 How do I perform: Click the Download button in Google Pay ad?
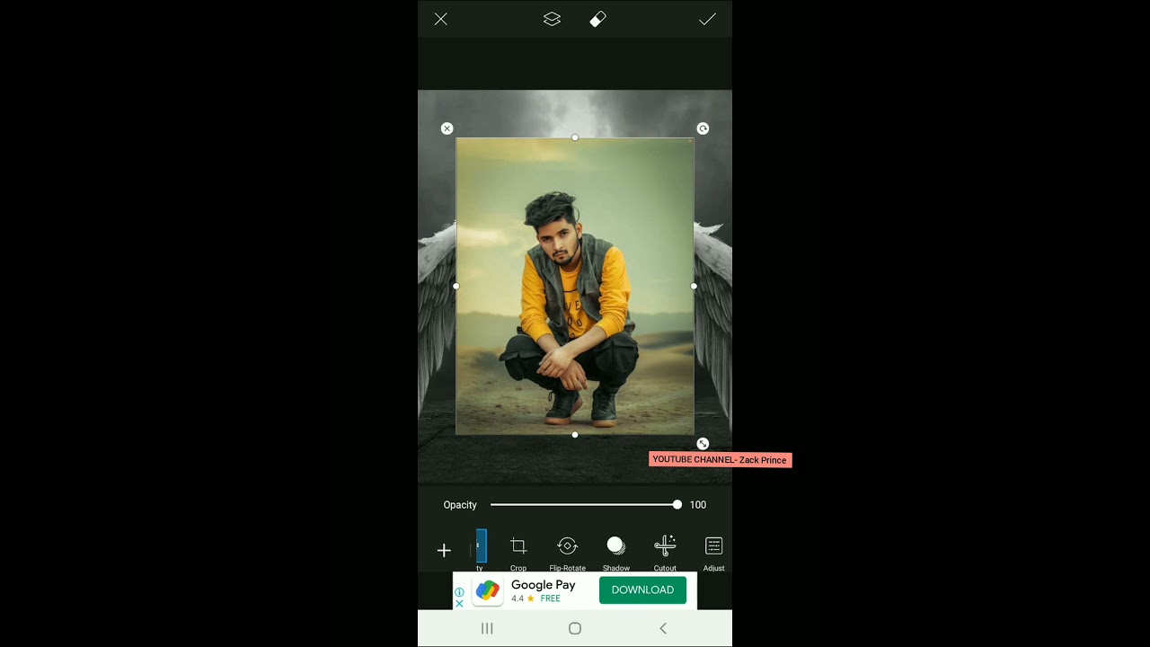pos(642,590)
